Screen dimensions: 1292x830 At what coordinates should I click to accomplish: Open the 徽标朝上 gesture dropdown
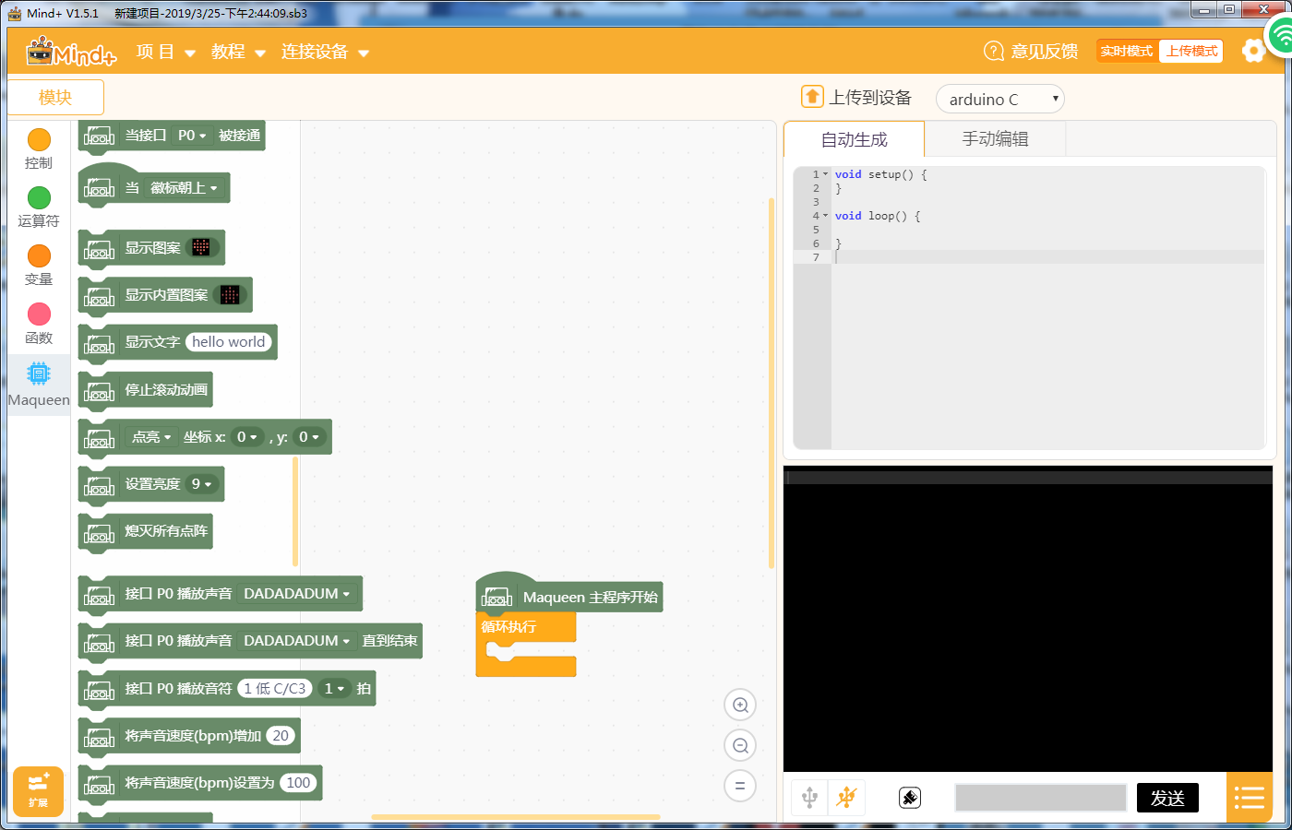183,188
